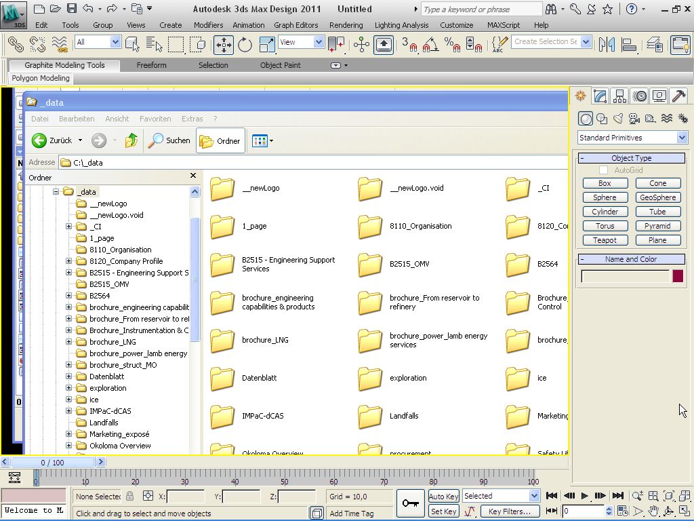
Task: Click Edit Named Selection Sets icon
Action: [x=499, y=44]
